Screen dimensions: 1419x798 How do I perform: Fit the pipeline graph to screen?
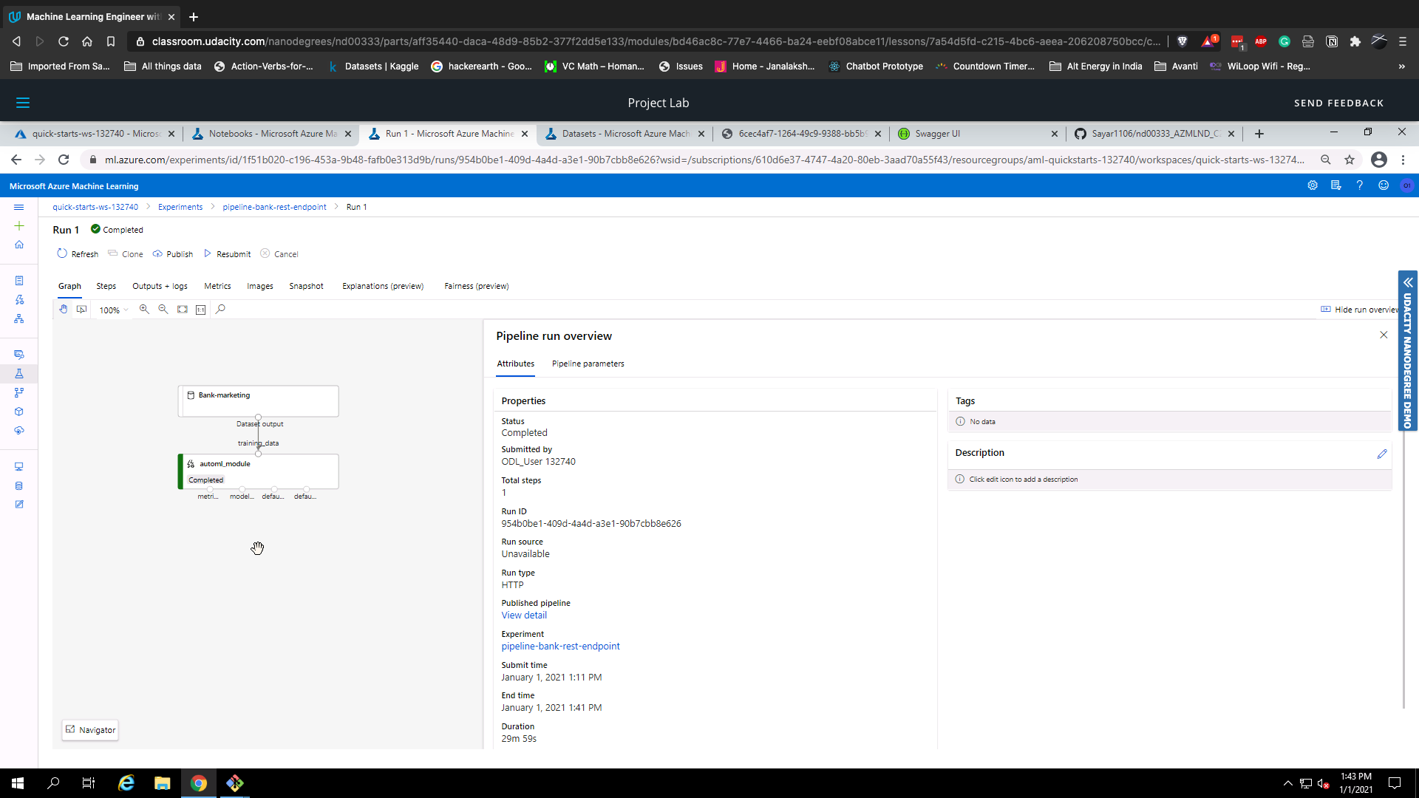183,310
